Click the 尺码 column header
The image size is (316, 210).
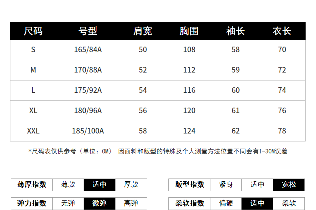(33, 31)
